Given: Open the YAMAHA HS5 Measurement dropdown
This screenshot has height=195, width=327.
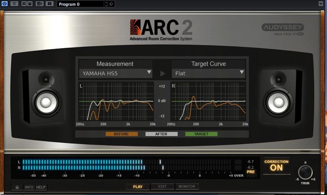Looking at the screenshot, I should [115, 73].
